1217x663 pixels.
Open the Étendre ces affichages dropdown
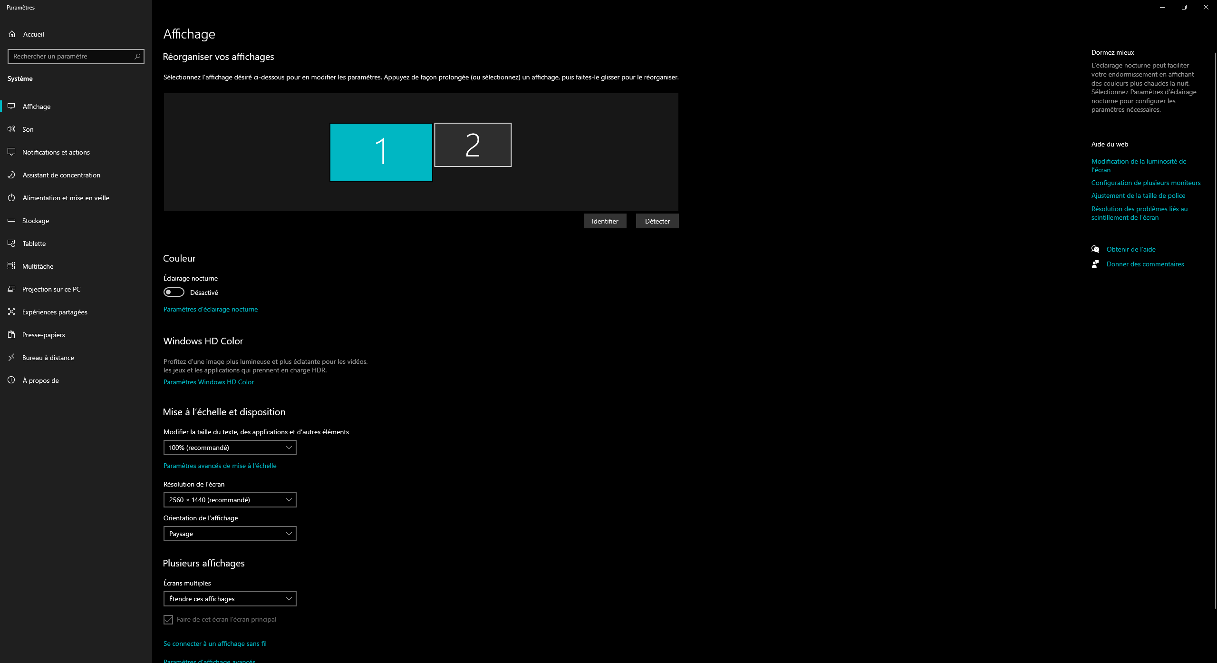[x=230, y=599]
